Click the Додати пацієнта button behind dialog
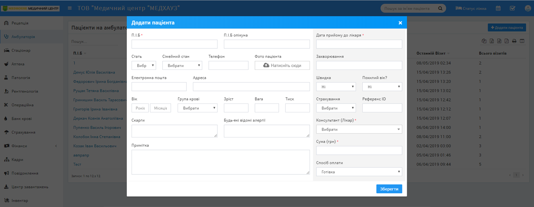 (x=507, y=28)
